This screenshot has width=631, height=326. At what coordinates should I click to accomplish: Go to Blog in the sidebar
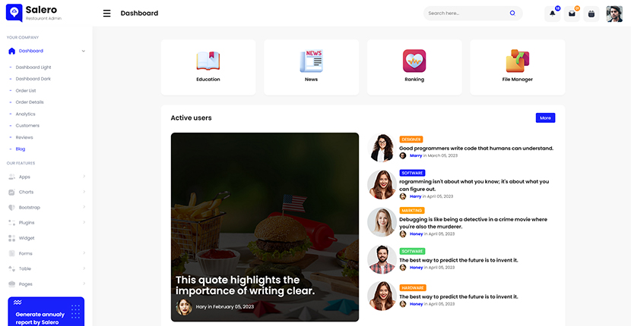point(21,149)
